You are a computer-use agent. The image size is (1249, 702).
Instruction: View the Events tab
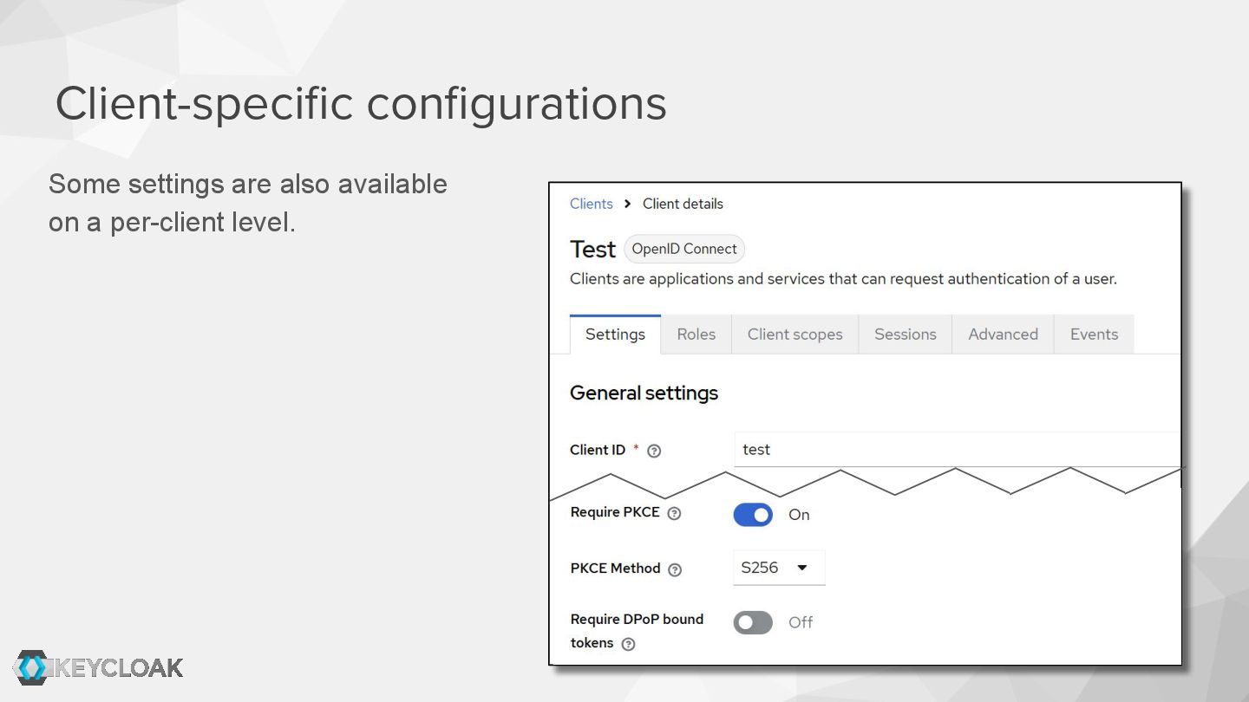pyautogui.click(x=1094, y=335)
